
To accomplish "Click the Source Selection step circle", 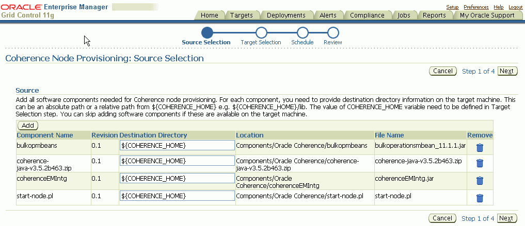I will [x=207, y=33].
